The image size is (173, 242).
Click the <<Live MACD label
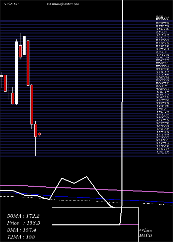(146, 233)
